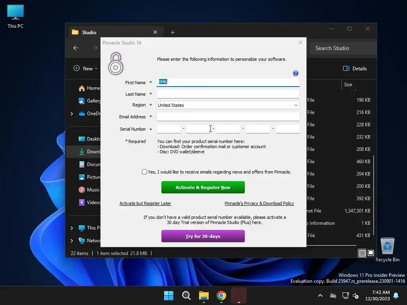
Task: Select the 431 KB file row
Action: pos(339,236)
